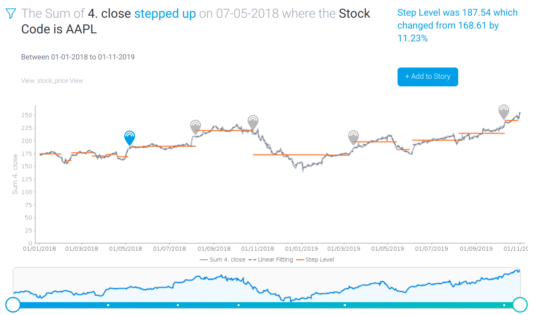Click the filter funnel icon beside title

(11, 14)
